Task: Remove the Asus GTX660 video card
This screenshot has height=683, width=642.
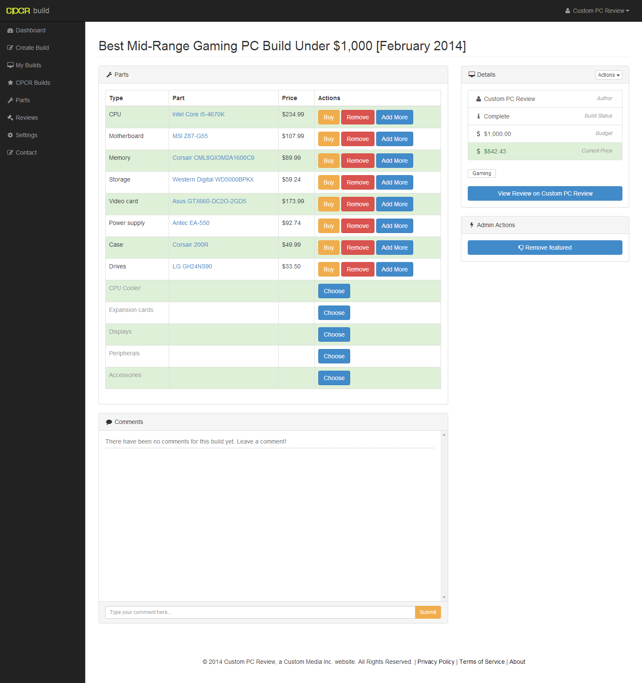Action: click(x=358, y=204)
